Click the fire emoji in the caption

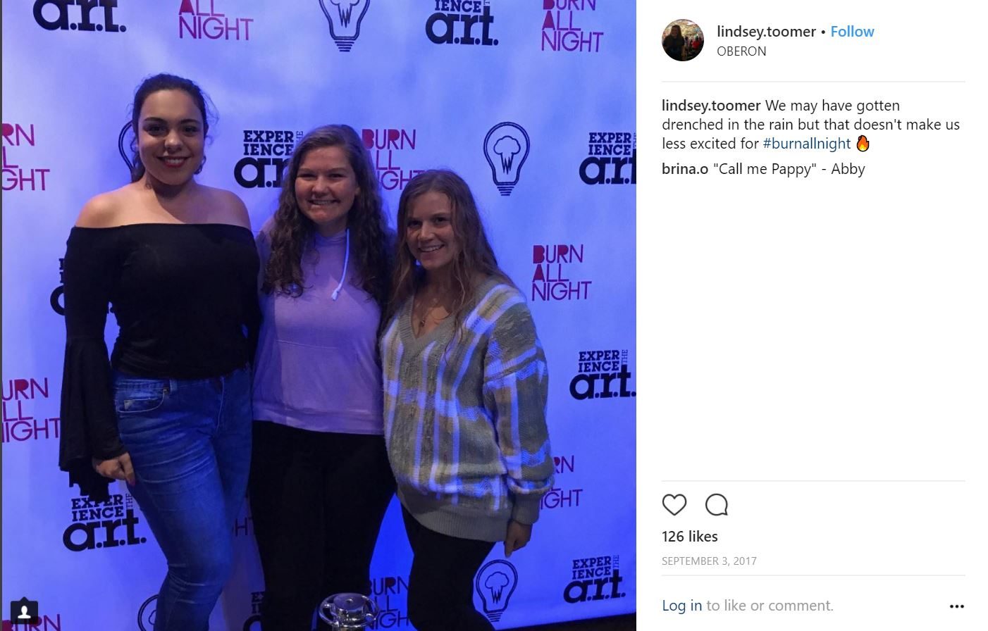coord(863,144)
